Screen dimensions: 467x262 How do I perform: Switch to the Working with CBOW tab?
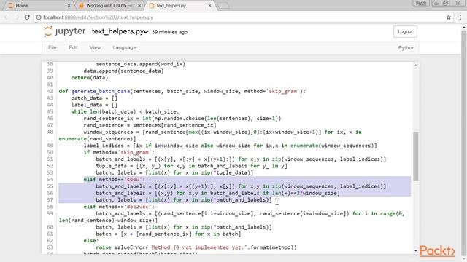(109, 5)
